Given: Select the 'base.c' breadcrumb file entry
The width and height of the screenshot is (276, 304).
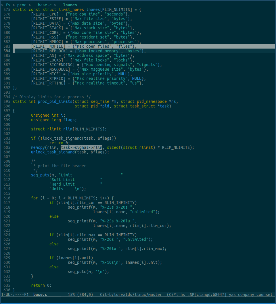Looking at the screenshot, I should click(45, 5).
